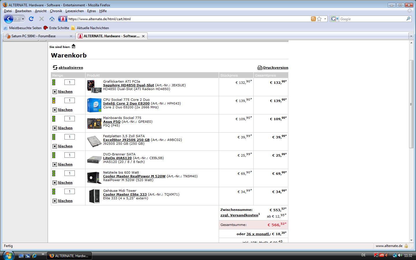Open Erste Schritte bookmark
The height and width of the screenshot is (260, 416).
pyautogui.click(x=56, y=28)
